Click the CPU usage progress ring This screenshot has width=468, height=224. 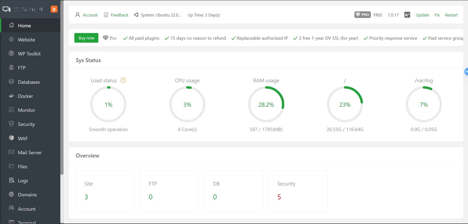pos(187,104)
